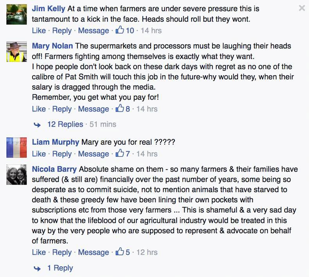Viewport: 309px width, 277px height.
Task: Open Nicola Barry's profile name link
Action: [x=54, y=169]
